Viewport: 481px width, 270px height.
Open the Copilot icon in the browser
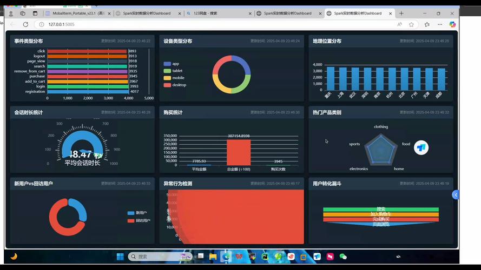coord(452,24)
